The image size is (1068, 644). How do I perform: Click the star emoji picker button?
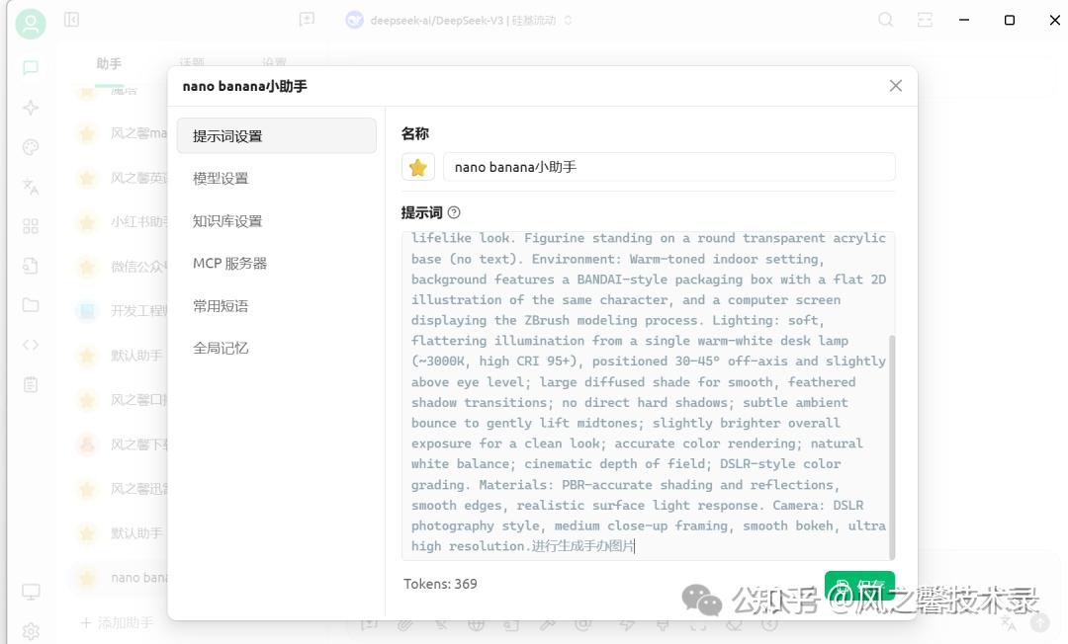pyautogui.click(x=418, y=167)
